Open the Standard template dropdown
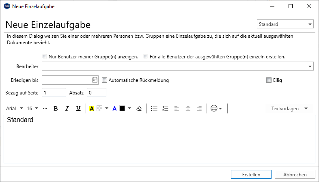This screenshot has height=182, width=319. tap(285, 24)
